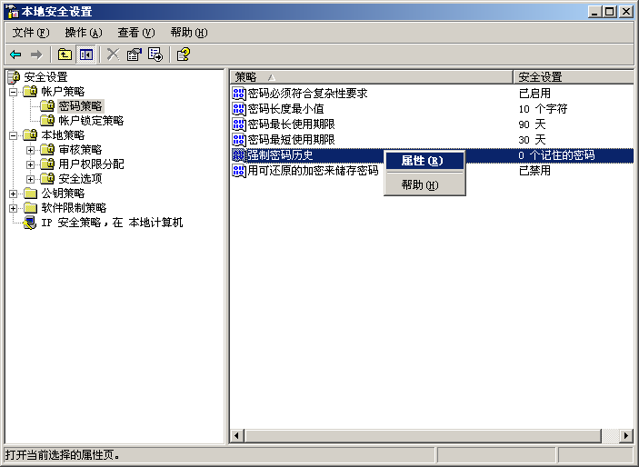Sort by the 策略 column header
The height and width of the screenshot is (467, 639).
371,76
